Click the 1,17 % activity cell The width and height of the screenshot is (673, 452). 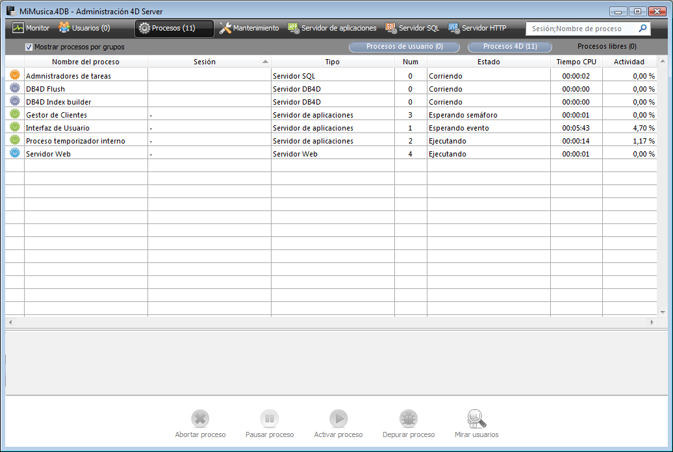click(x=629, y=141)
